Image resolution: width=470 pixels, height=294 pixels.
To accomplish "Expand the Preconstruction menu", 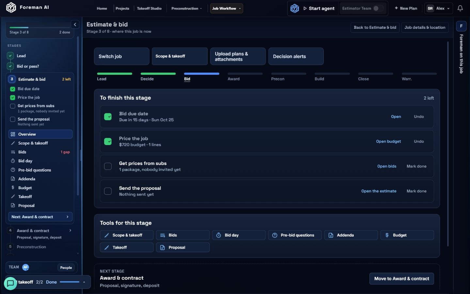I will click(186, 8).
